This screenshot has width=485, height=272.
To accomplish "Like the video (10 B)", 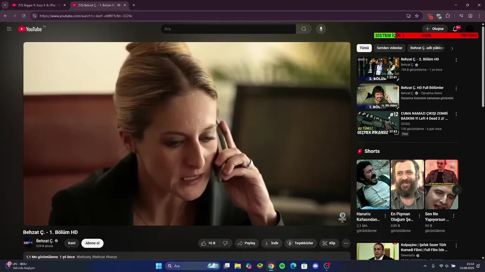I will [x=208, y=243].
